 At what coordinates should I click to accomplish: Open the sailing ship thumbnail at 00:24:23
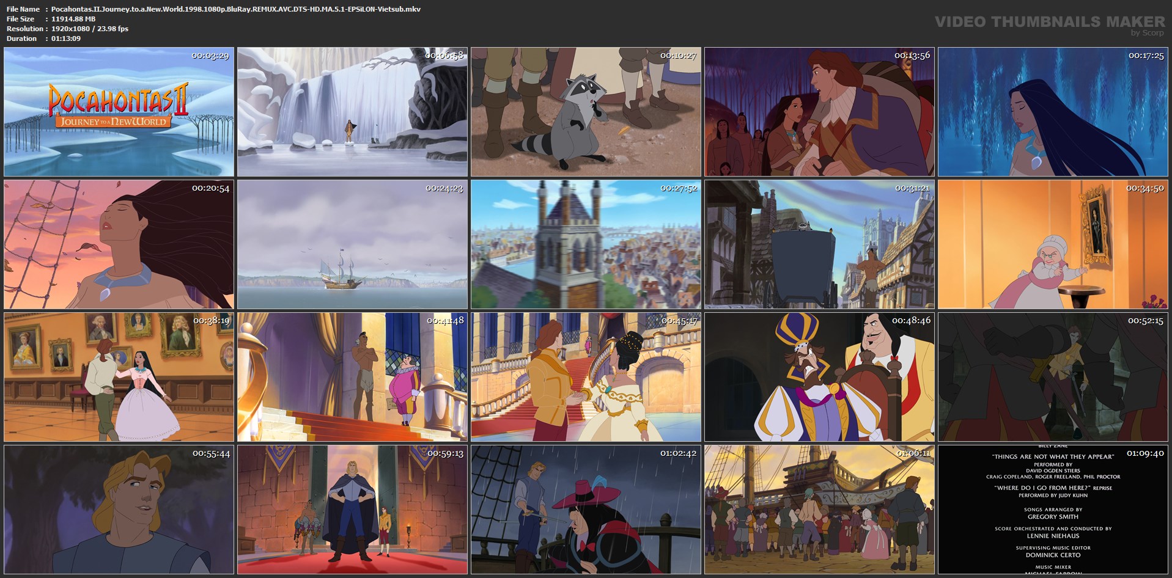click(353, 244)
